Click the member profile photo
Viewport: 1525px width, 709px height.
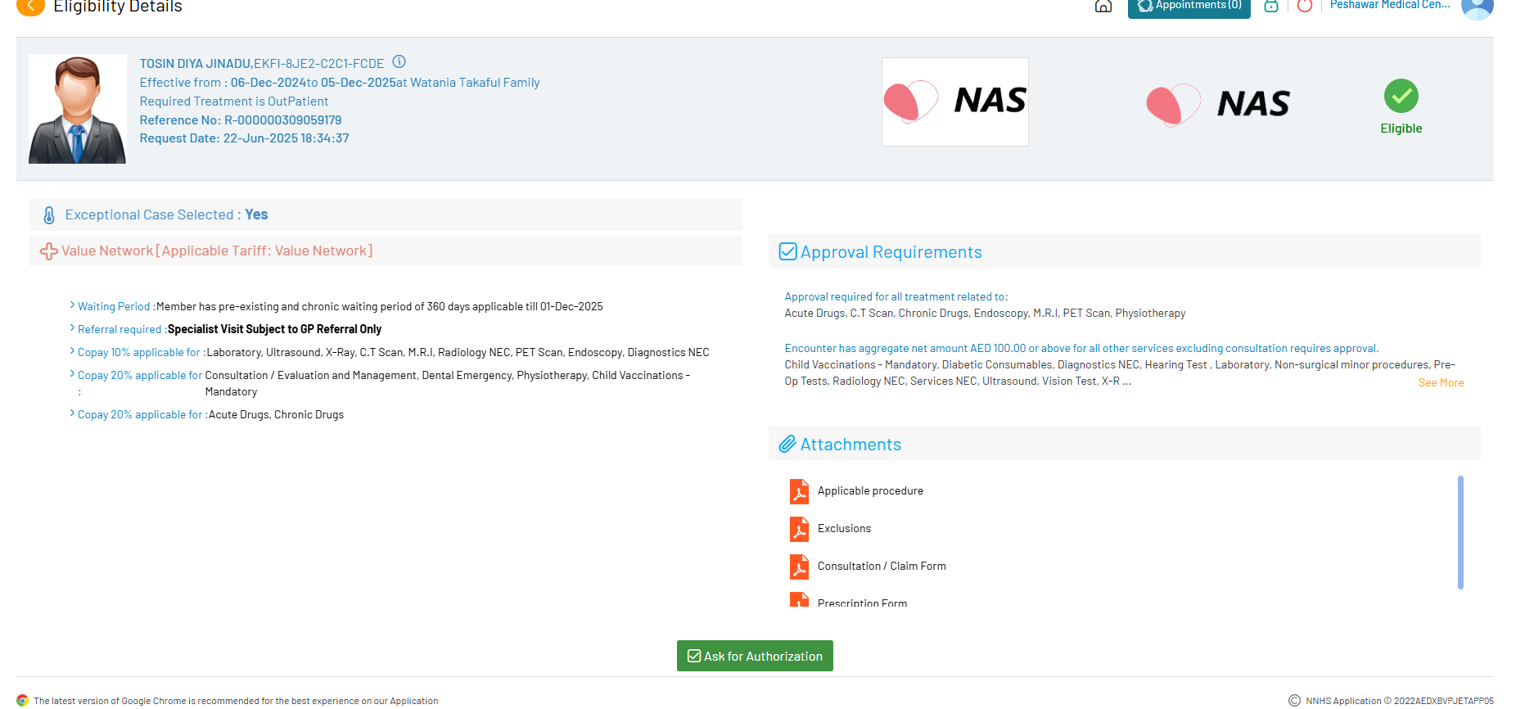pyautogui.click(x=78, y=109)
